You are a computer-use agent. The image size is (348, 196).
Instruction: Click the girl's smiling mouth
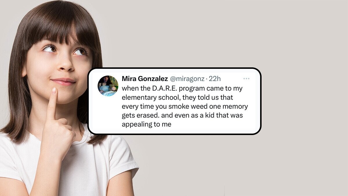tap(64, 81)
